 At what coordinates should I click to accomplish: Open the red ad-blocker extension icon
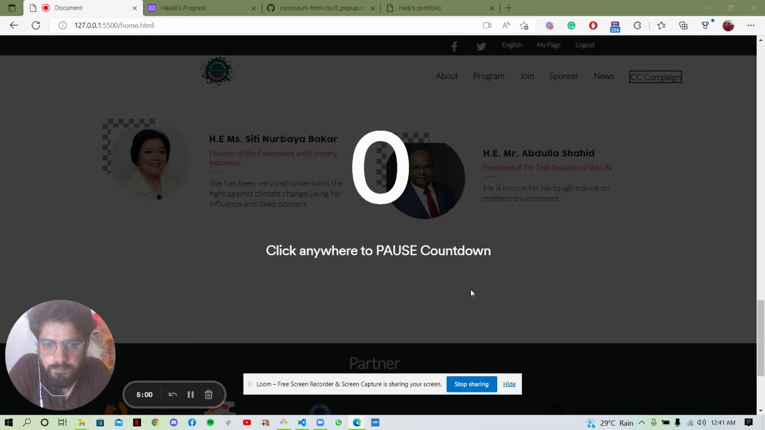coord(593,25)
